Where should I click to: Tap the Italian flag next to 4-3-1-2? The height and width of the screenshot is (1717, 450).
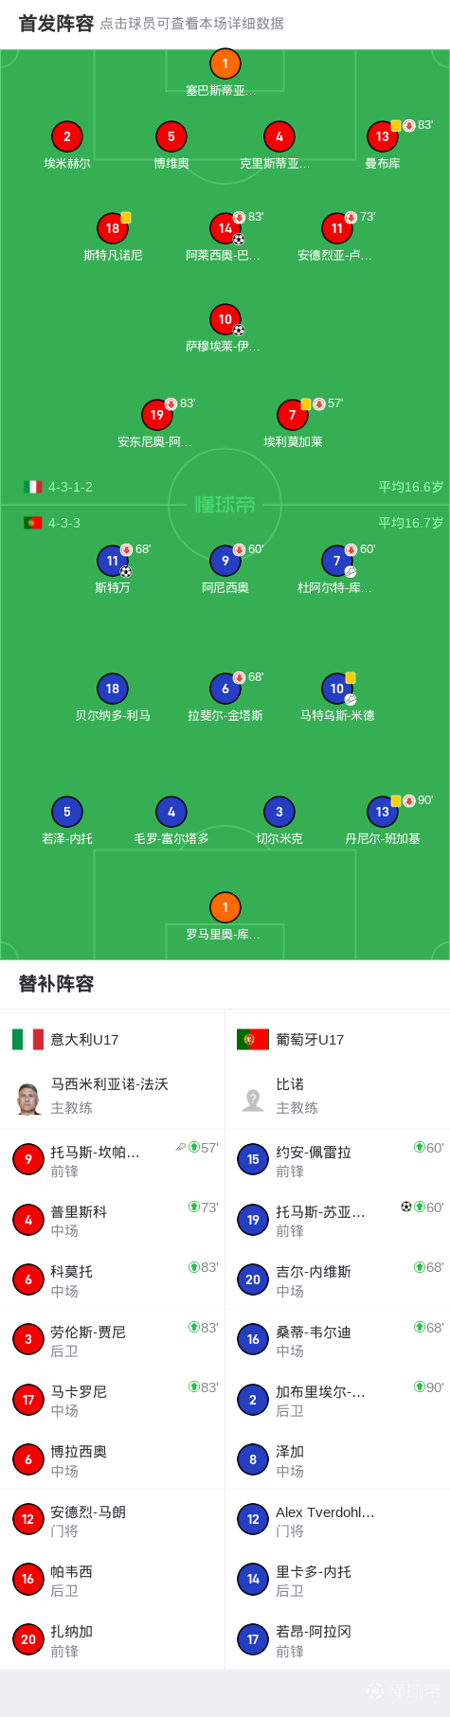33,487
